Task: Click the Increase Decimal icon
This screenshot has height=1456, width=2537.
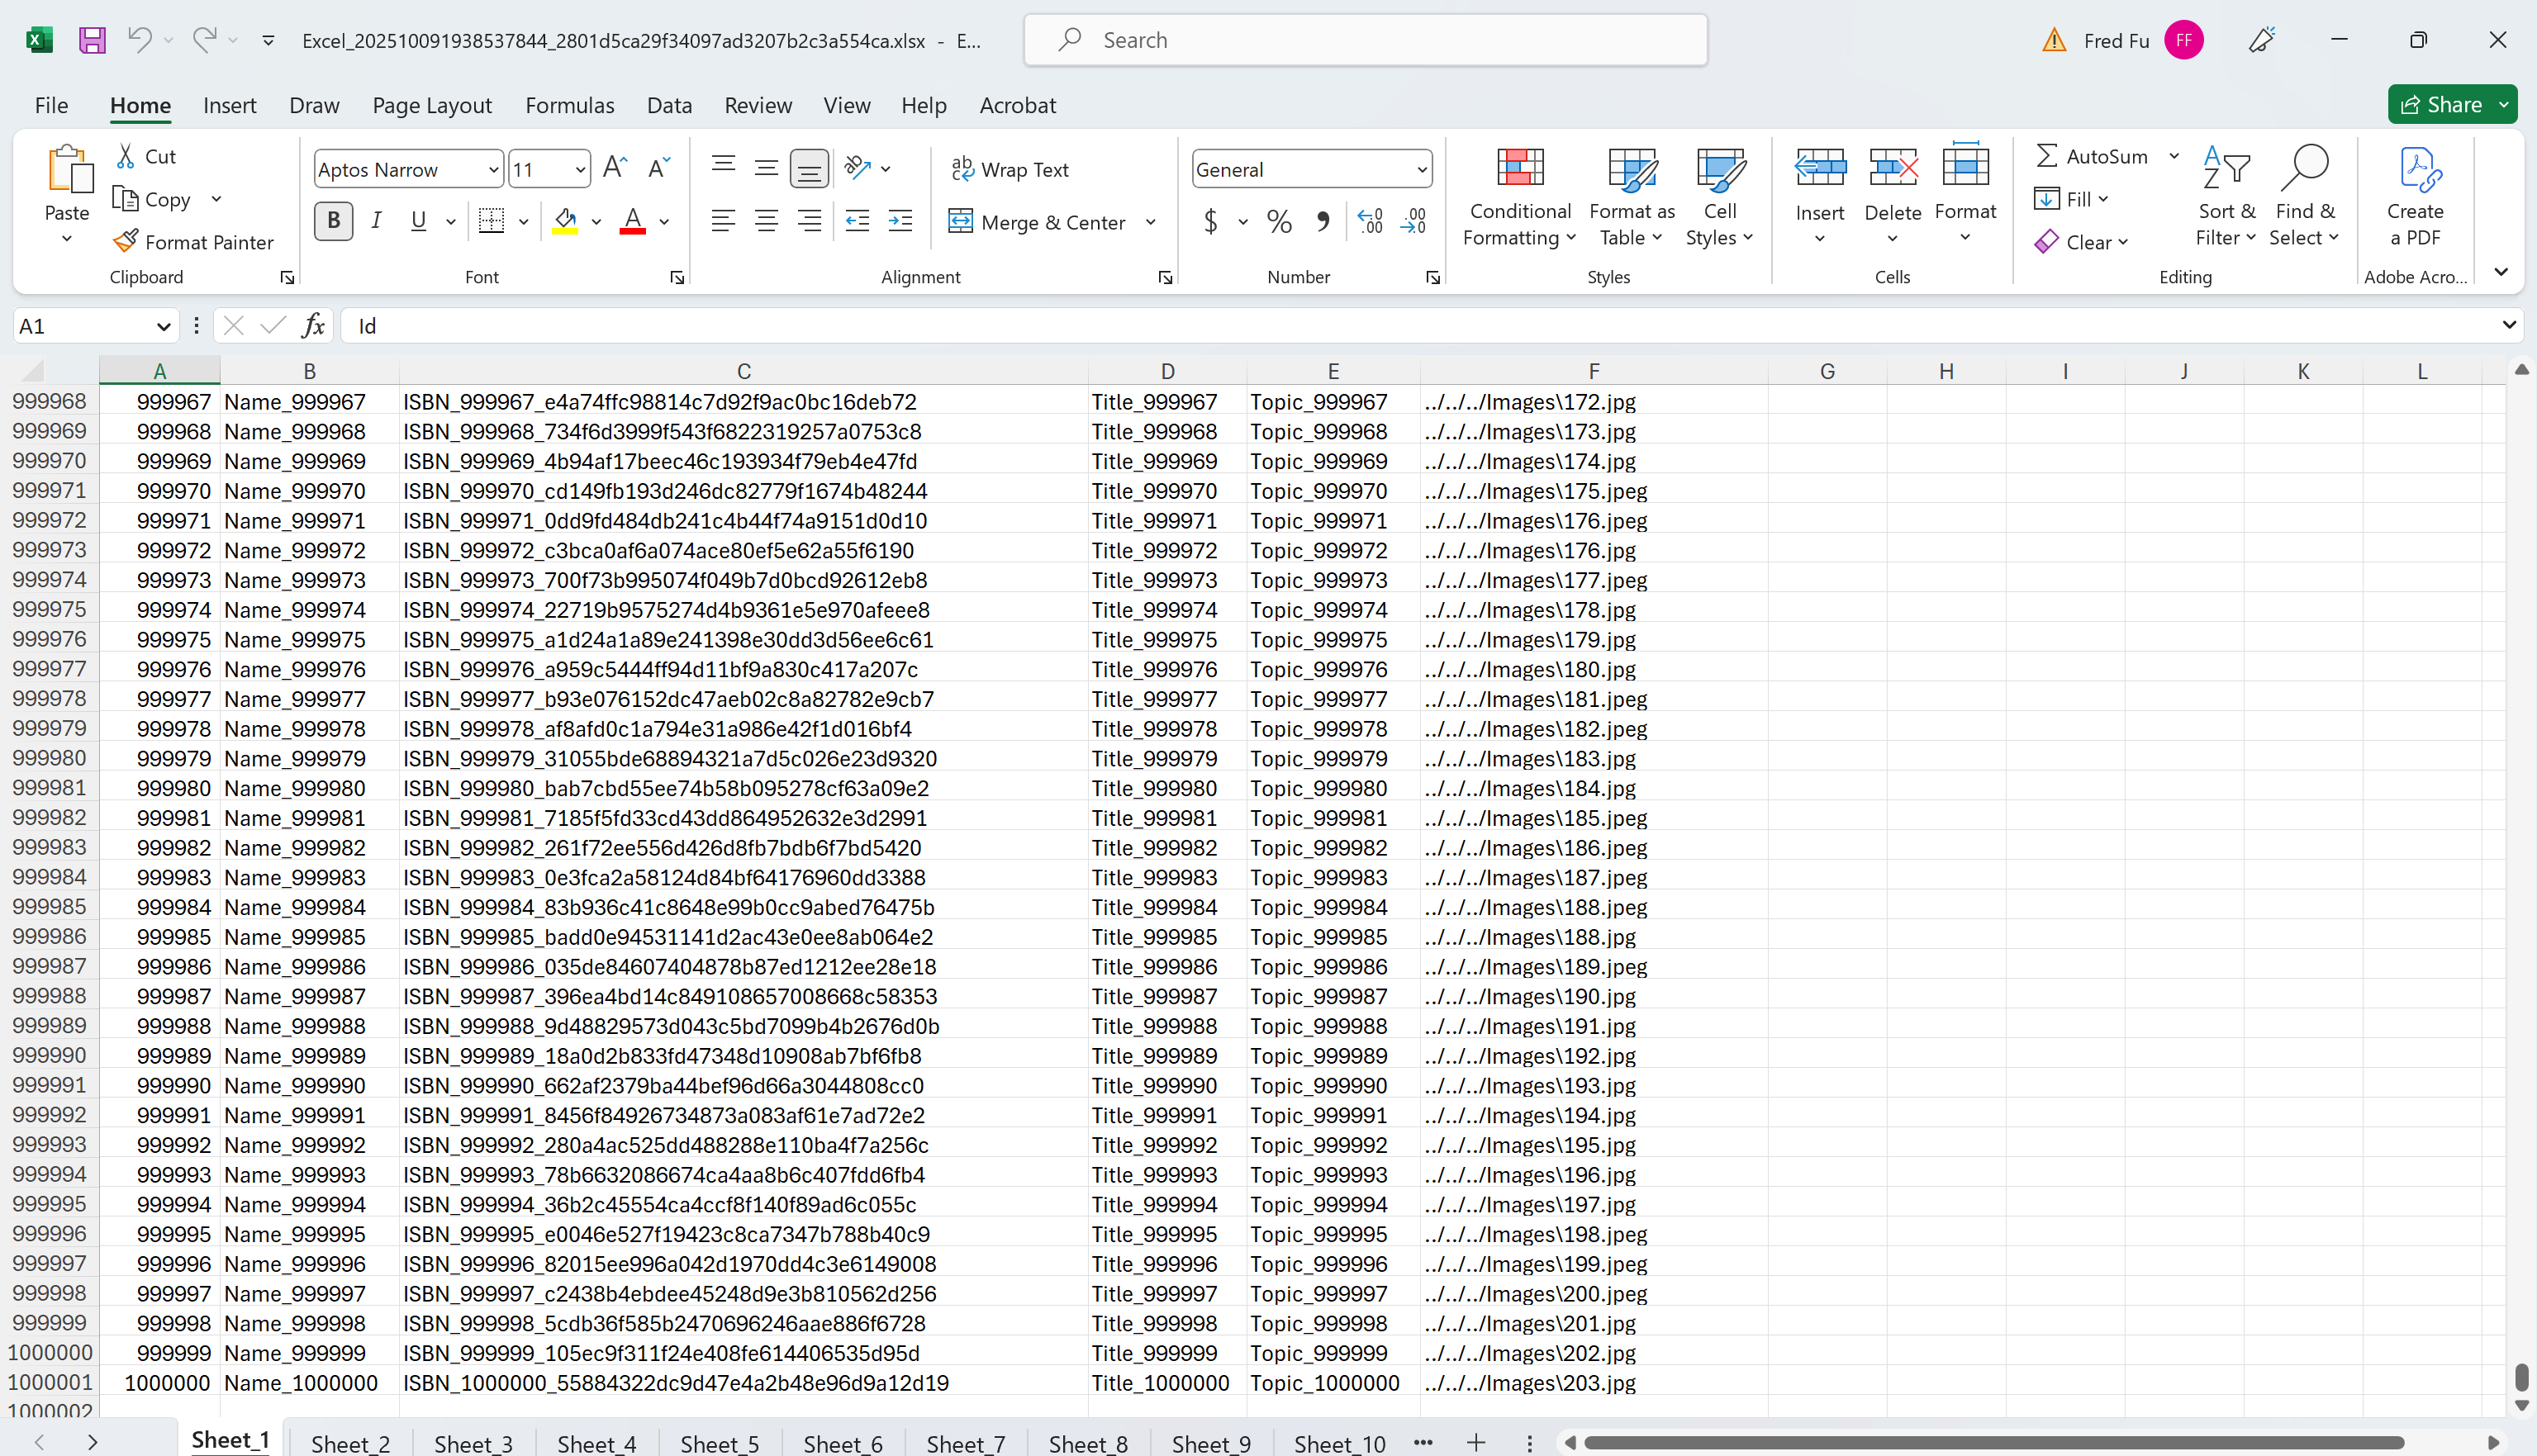Action: tap(1370, 221)
